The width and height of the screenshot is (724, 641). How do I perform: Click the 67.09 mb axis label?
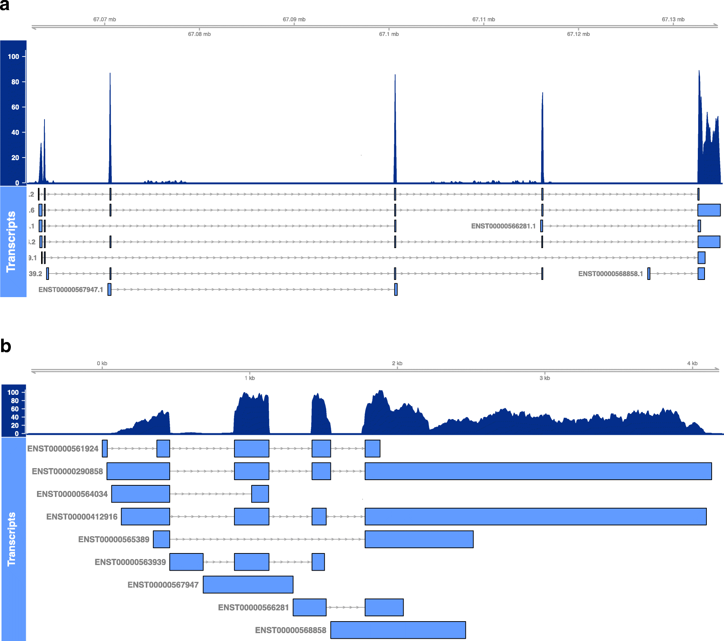click(x=294, y=19)
